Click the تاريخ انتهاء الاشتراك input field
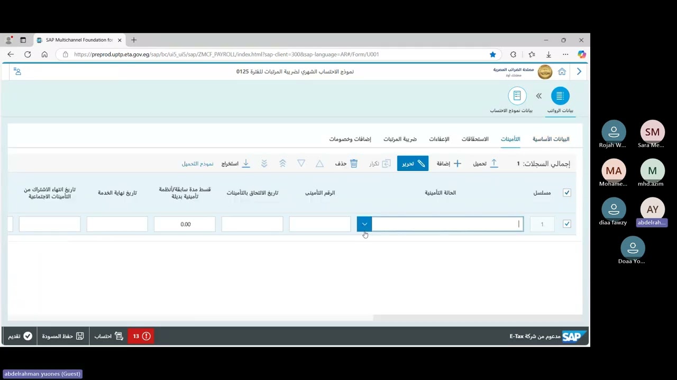This screenshot has width=677, height=380. (x=50, y=224)
